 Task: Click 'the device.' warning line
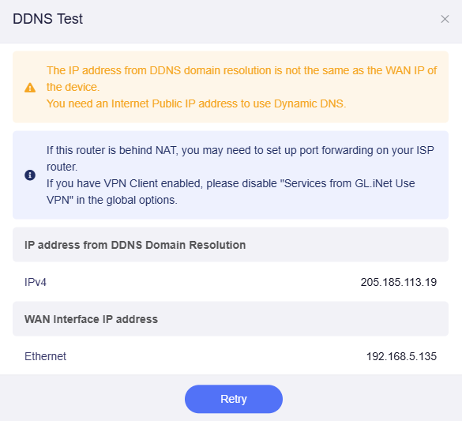pyautogui.click(x=73, y=87)
